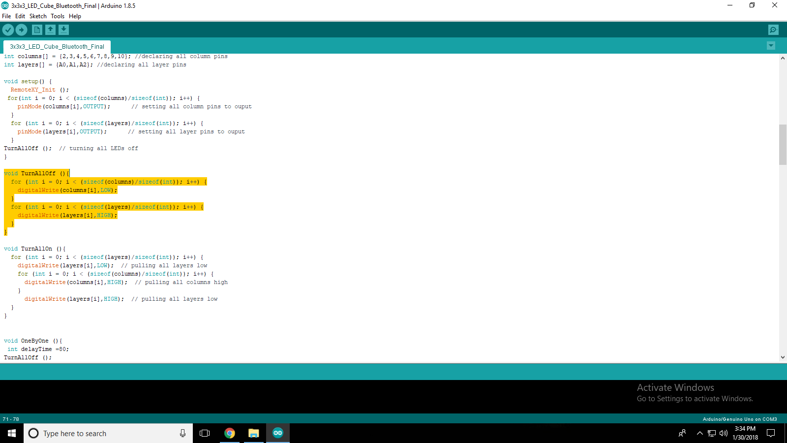The image size is (787, 443).
Task: Click the 'void setup() {' line
Action: [28, 82]
